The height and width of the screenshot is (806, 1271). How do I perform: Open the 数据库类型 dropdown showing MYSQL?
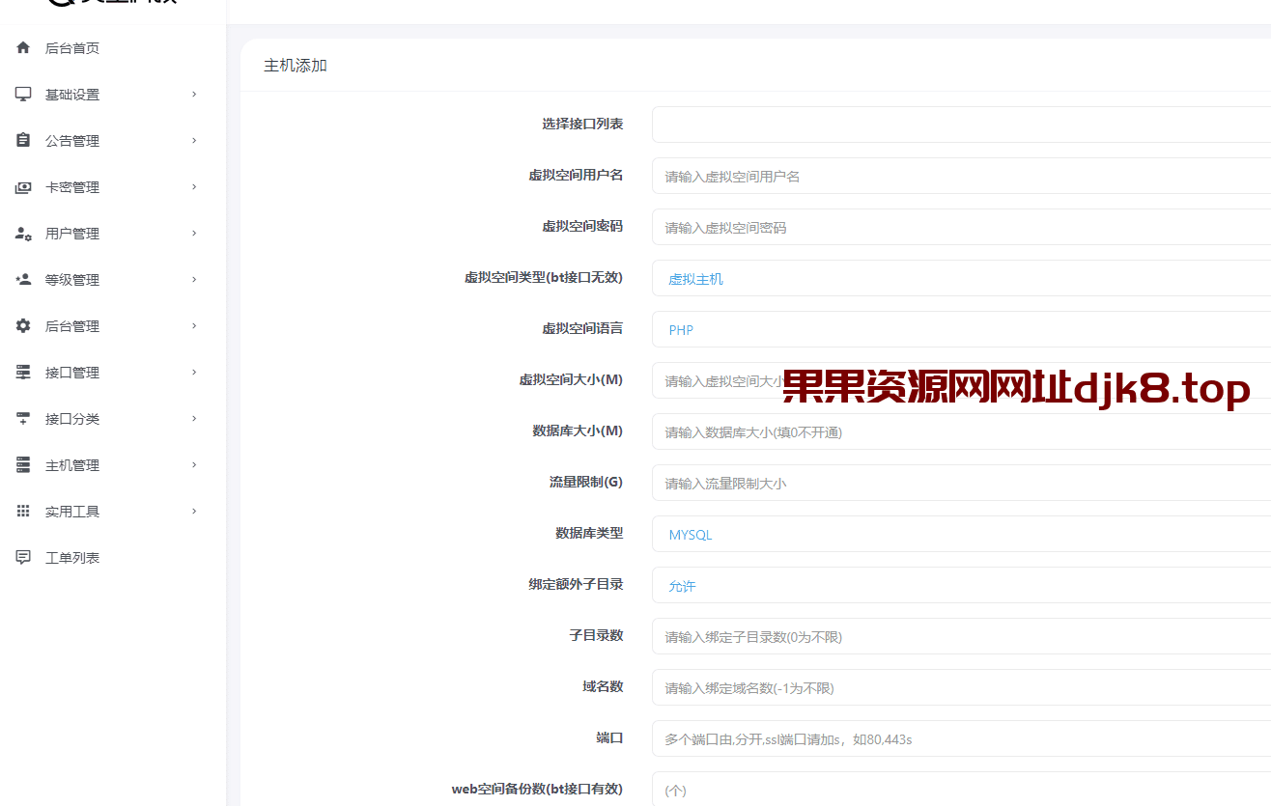(x=869, y=534)
